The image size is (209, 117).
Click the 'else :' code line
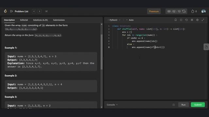pyautogui.click(x=131, y=44)
